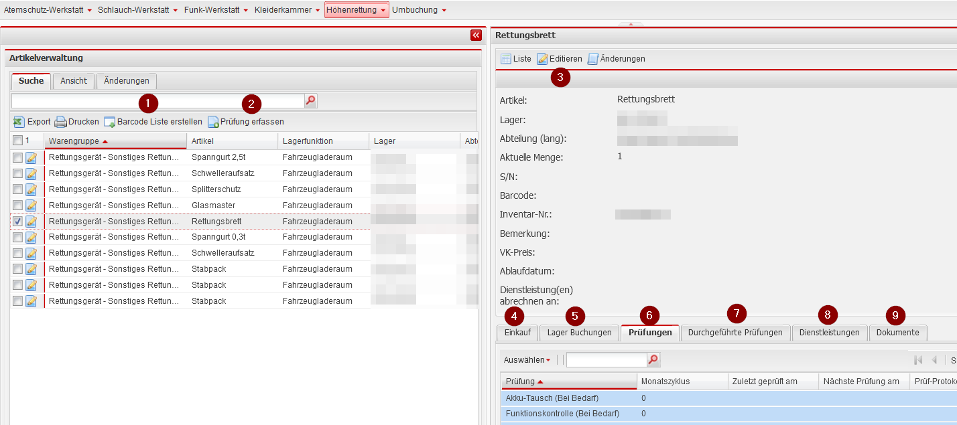Viewport: 957px width, 425px height.
Task: Click Änderungen button in Rettungsbrett toolbar
Action: pyautogui.click(x=616, y=59)
